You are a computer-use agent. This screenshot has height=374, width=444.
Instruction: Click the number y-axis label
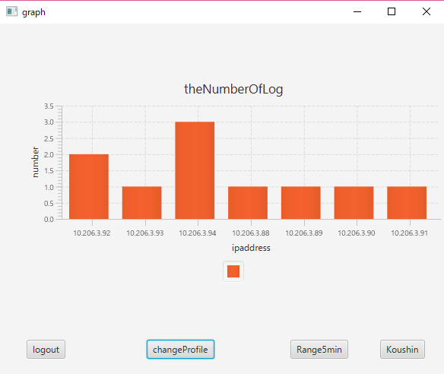pos(35,162)
